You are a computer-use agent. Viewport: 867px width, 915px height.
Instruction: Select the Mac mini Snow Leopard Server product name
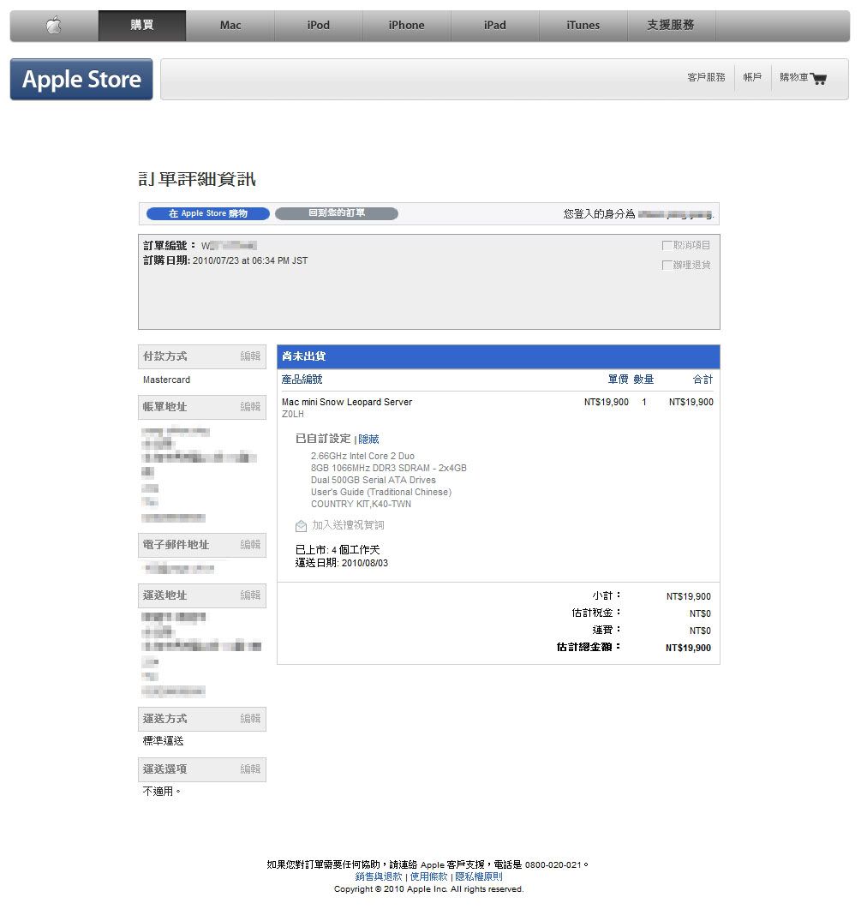pyautogui.click(x=347, y=402)
